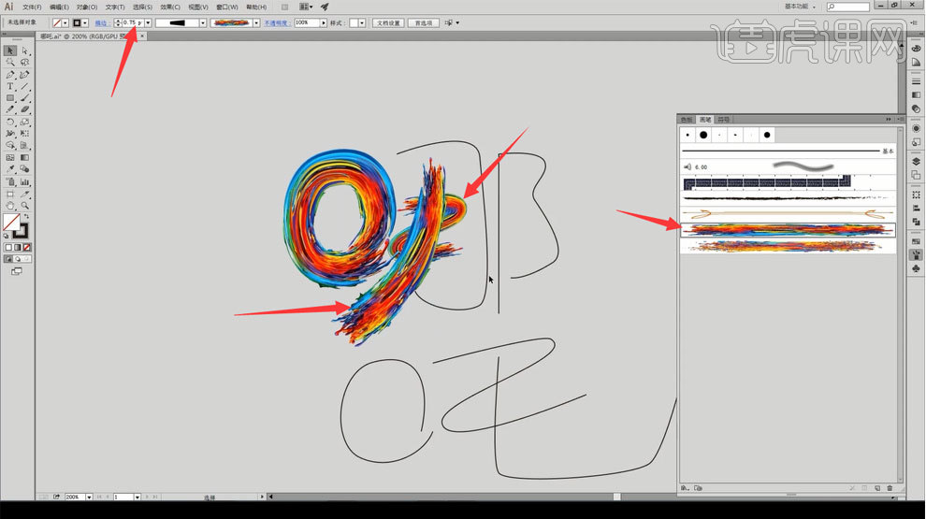Click the stroke weight input field
Viewport: 926px width, 519px height.
[132, 23]
